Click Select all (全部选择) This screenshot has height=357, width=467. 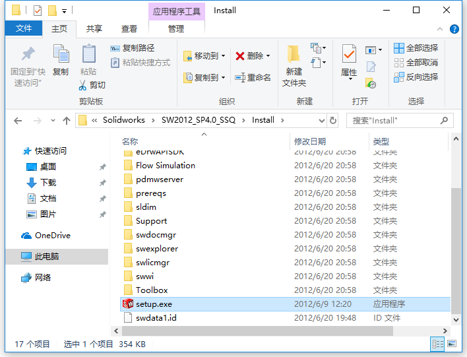416,48
